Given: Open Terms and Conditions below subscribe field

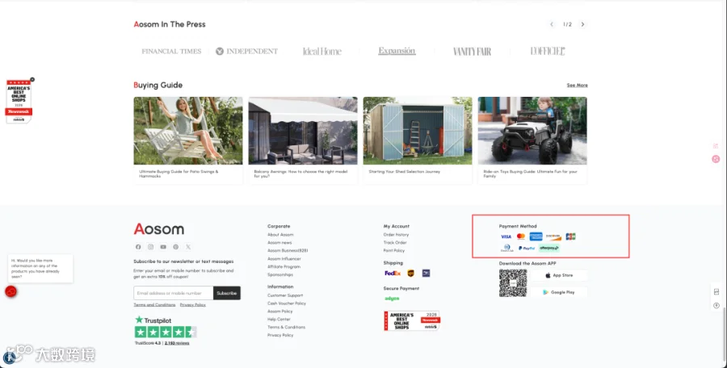Looking at the screenshot, I should 154,305.
